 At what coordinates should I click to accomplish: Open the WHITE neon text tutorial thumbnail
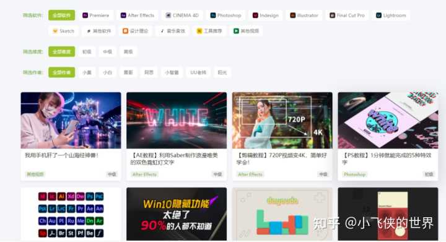(177, 120)
